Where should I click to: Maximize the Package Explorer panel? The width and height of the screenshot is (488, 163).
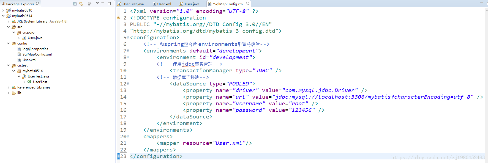(109, 3)
